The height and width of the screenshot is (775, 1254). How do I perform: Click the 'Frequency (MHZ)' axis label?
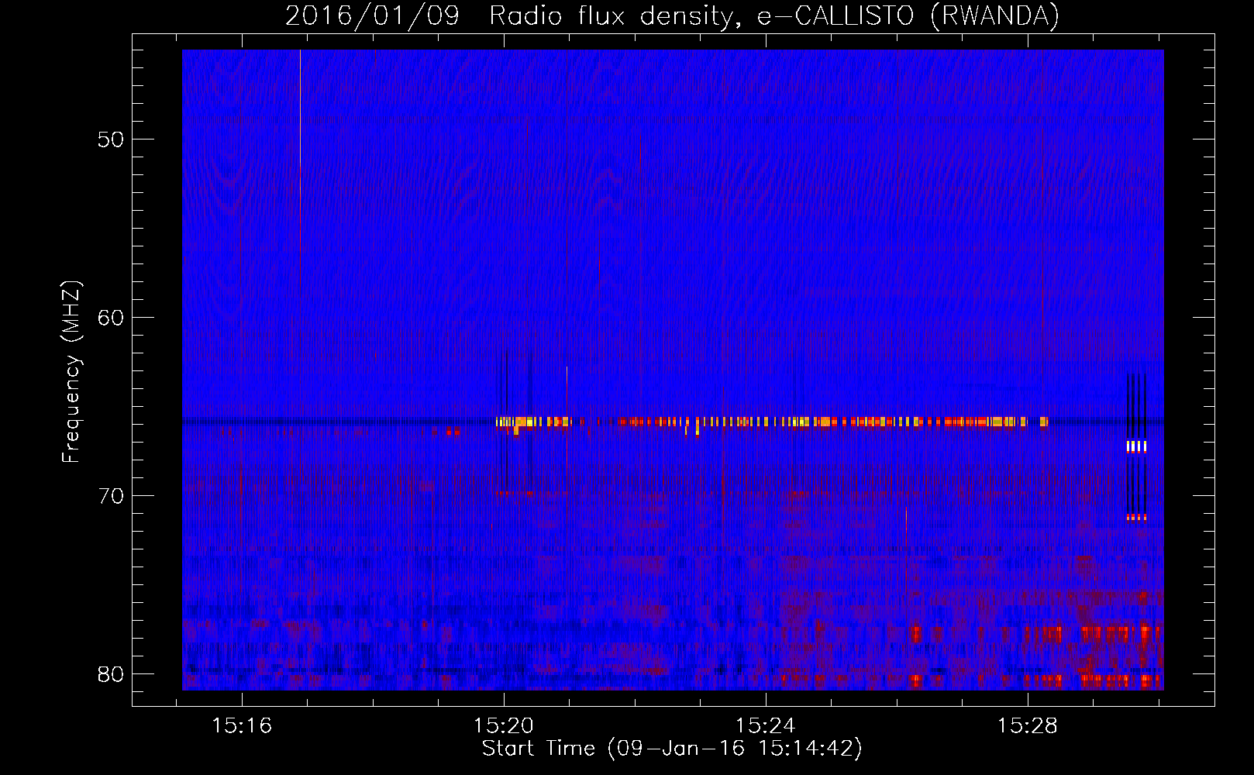click(71, 372)
